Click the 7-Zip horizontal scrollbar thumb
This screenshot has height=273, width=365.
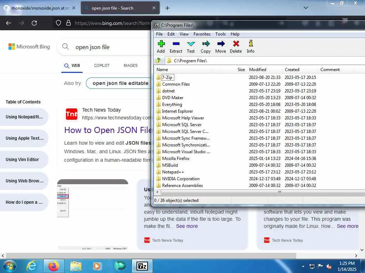click(x=279, y=192)
